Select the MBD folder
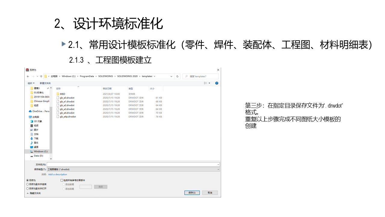The width and height of the screenshot is (385, 217). tap(62, 94)
